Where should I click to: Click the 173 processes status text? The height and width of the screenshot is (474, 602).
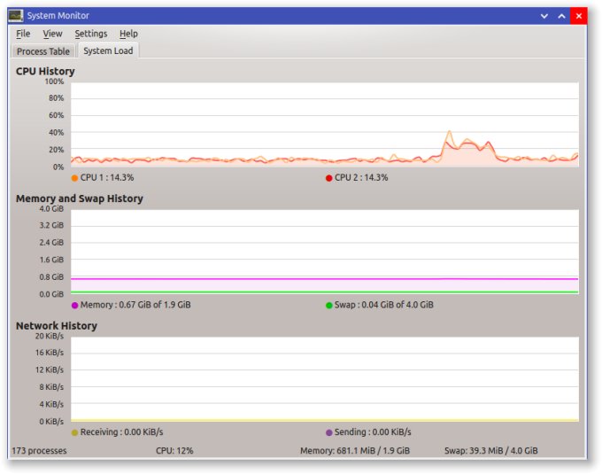coord(39,451)
